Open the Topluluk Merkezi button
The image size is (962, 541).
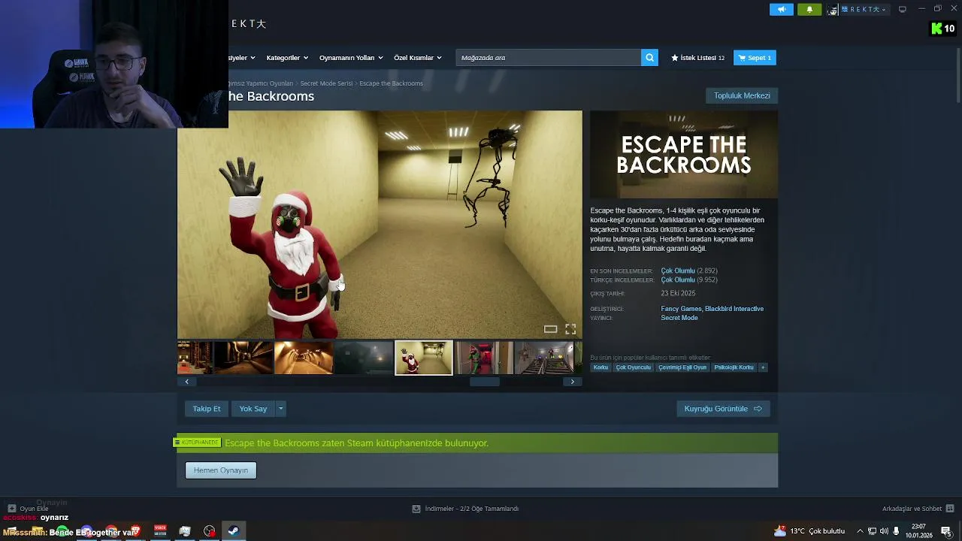[742, 95]
